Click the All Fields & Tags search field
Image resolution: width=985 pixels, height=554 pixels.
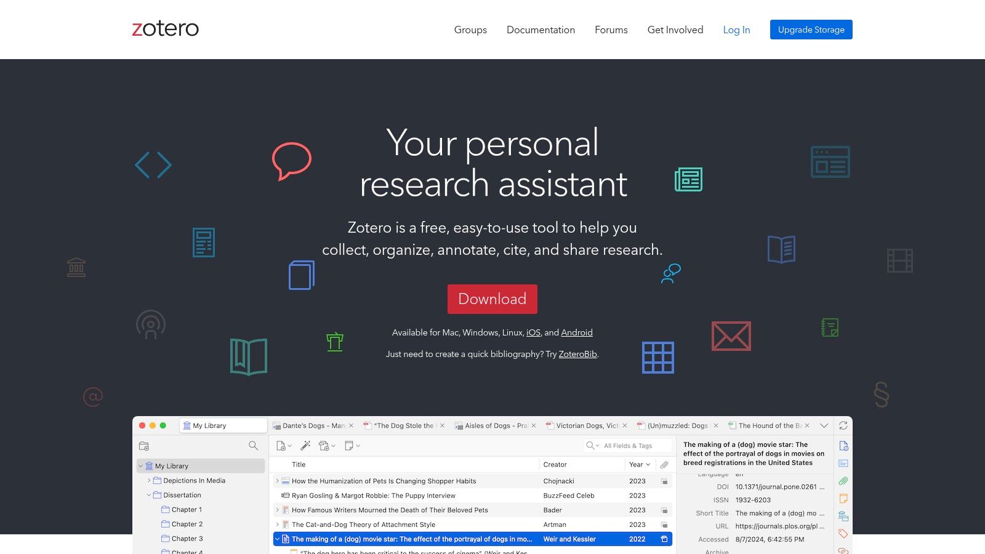coord(628,446)
